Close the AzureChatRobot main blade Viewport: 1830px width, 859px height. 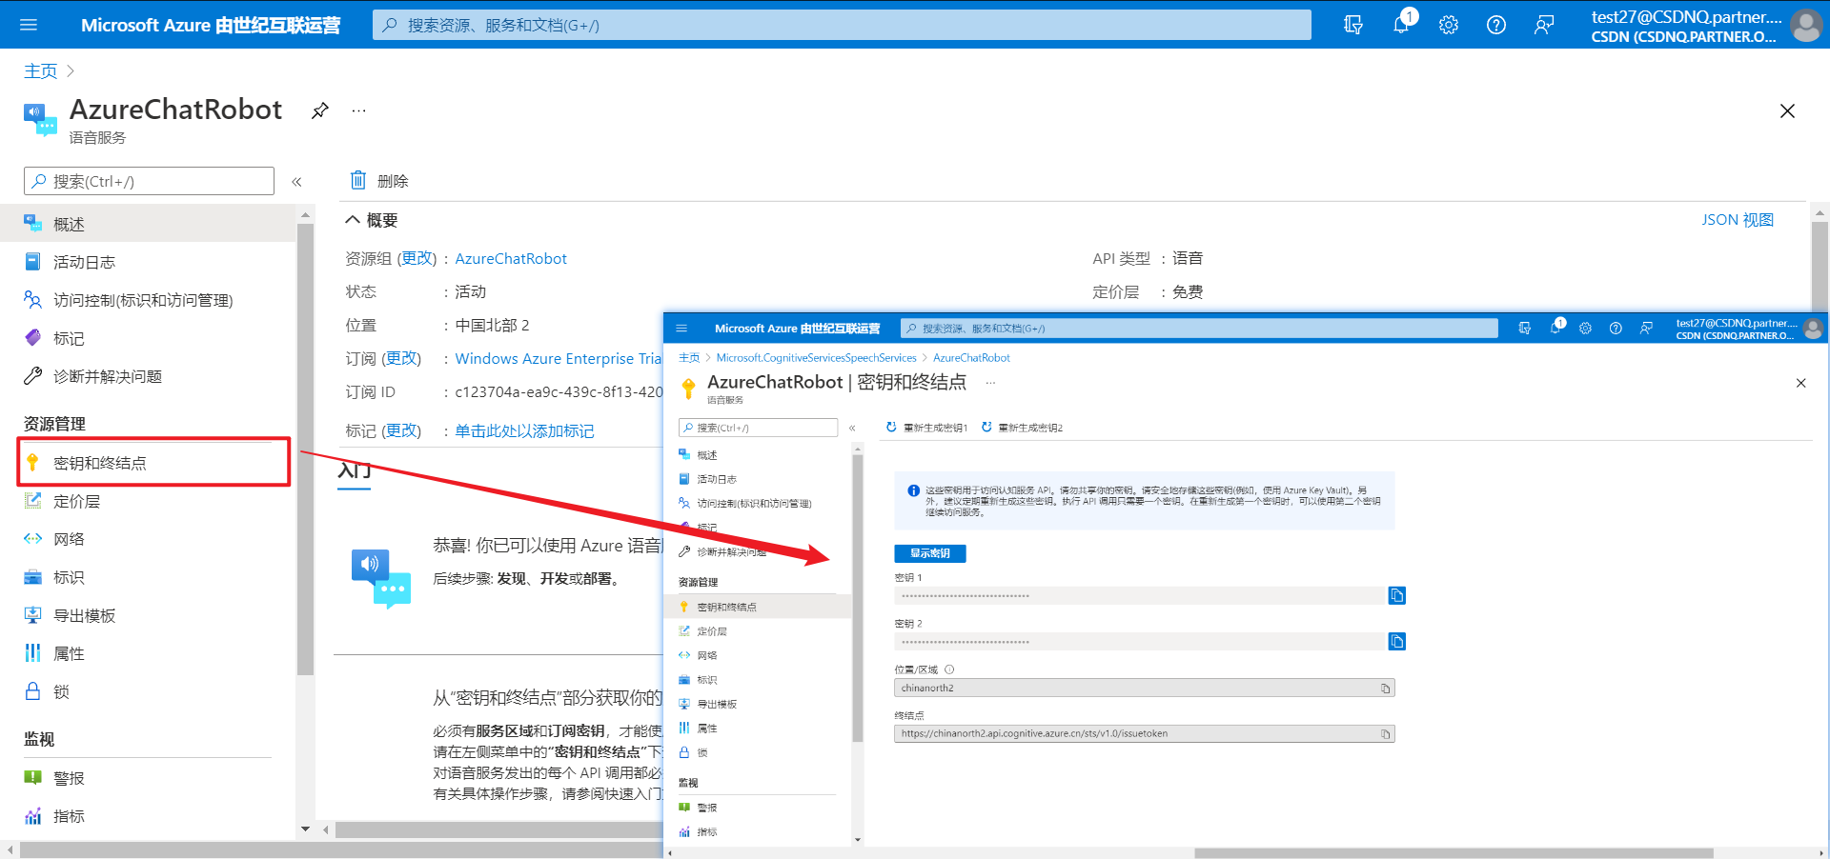[x=1787, y=111]
